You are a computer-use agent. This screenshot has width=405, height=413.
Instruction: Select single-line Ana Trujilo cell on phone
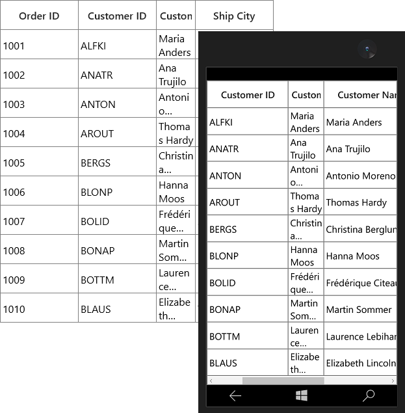360,148
